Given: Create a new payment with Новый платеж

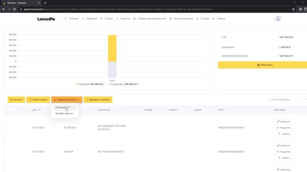Looking at the screenshot, I should click(x=38, y=100).
